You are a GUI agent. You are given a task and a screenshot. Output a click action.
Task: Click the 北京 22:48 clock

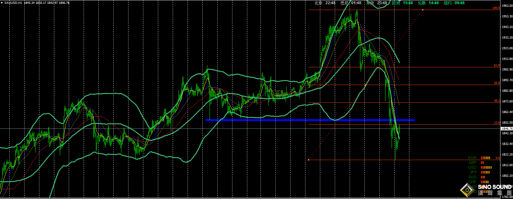pos(325,3)
